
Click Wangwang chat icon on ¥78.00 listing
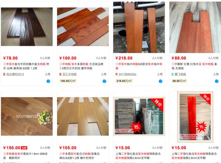pyautogui.click(x=48, y=81)
